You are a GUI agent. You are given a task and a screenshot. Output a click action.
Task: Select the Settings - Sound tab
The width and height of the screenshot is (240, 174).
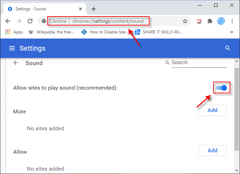(x=45, y=9)
